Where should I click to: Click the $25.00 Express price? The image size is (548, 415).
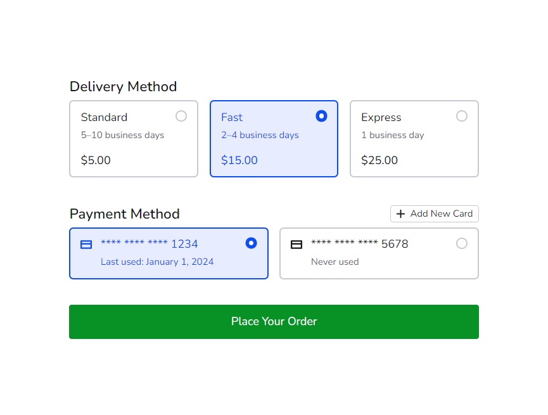click(x=379, y=160)
